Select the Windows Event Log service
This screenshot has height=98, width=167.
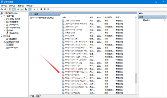tap(73, 63)
